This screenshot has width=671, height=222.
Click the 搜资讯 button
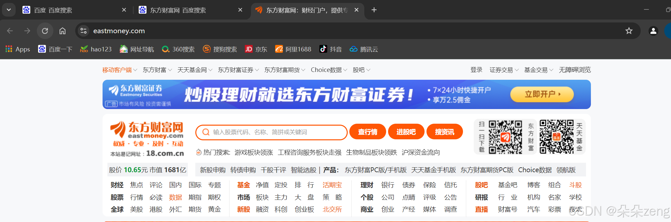click(444, 132)
